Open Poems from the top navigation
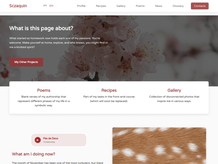Screen dimensions: 218x164 140,6
